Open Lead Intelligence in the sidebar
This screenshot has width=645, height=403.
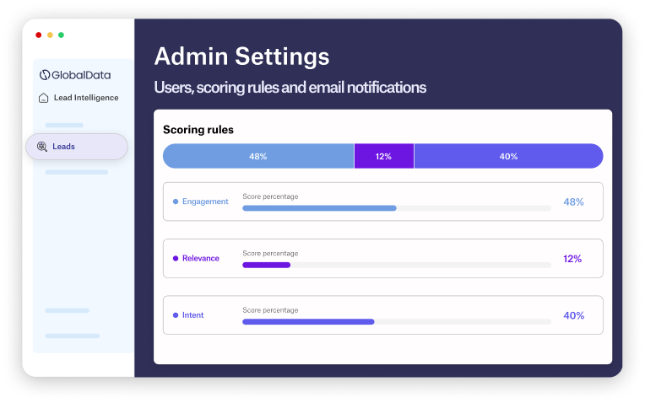point(79,98)
